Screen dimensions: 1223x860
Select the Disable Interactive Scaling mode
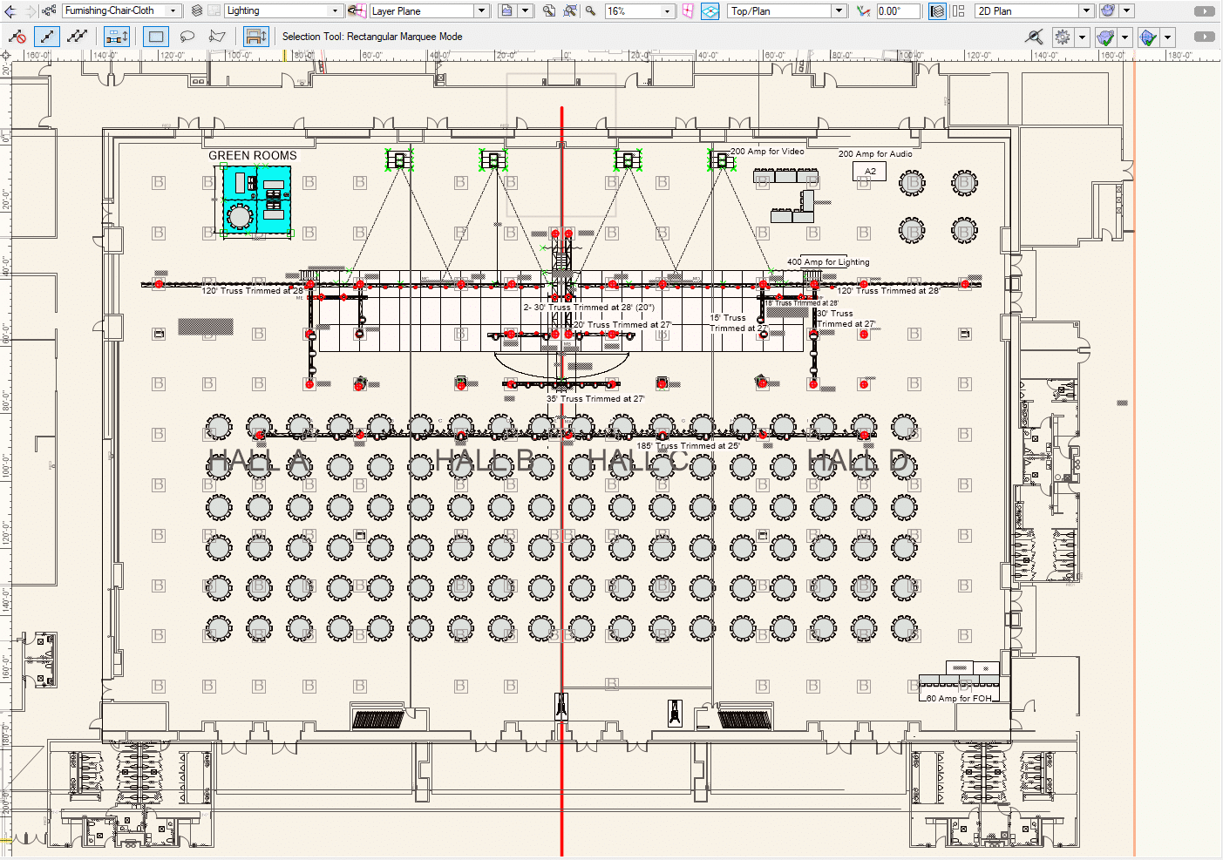17,37
